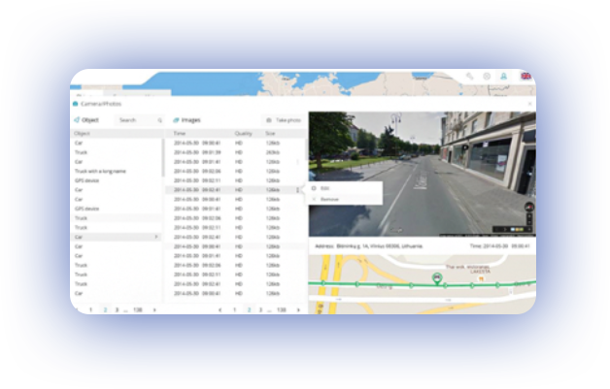Select Remove in the context menu

[329, 198]
